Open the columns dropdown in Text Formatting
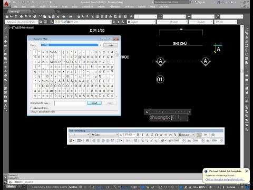This screenshot has width=253, height=190. coord(72,140)
